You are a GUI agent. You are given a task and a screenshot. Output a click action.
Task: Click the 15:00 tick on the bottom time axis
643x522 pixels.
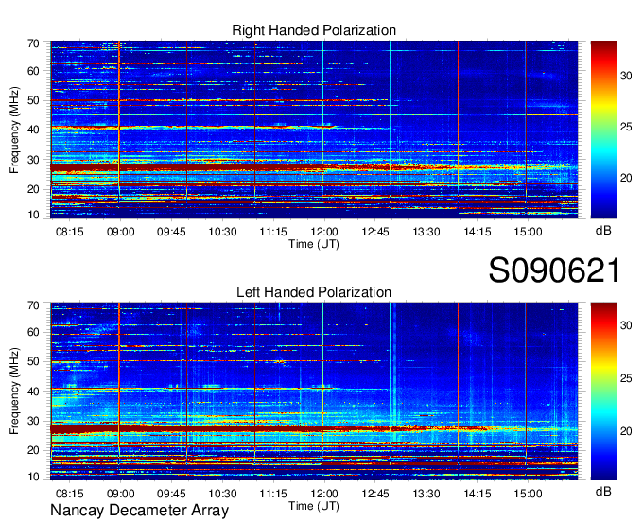pyautogui.click(x=529, y=494)
